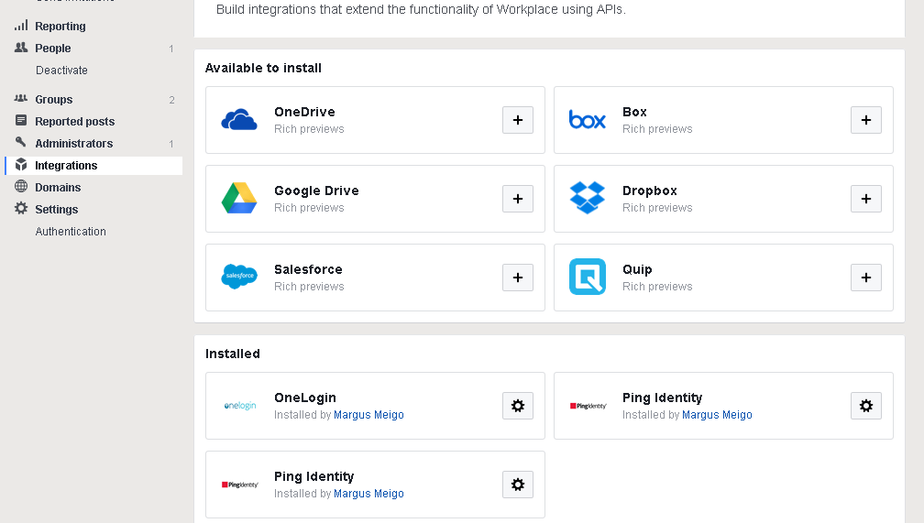Select Groups in the sidebar

(53, 100)
